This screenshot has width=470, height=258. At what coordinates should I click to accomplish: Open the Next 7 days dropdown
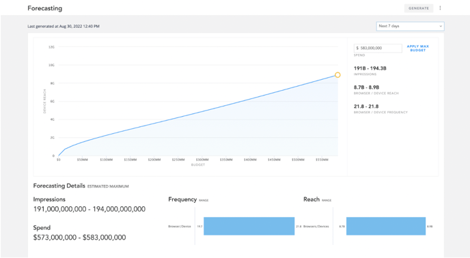click(x=410, y=26)
